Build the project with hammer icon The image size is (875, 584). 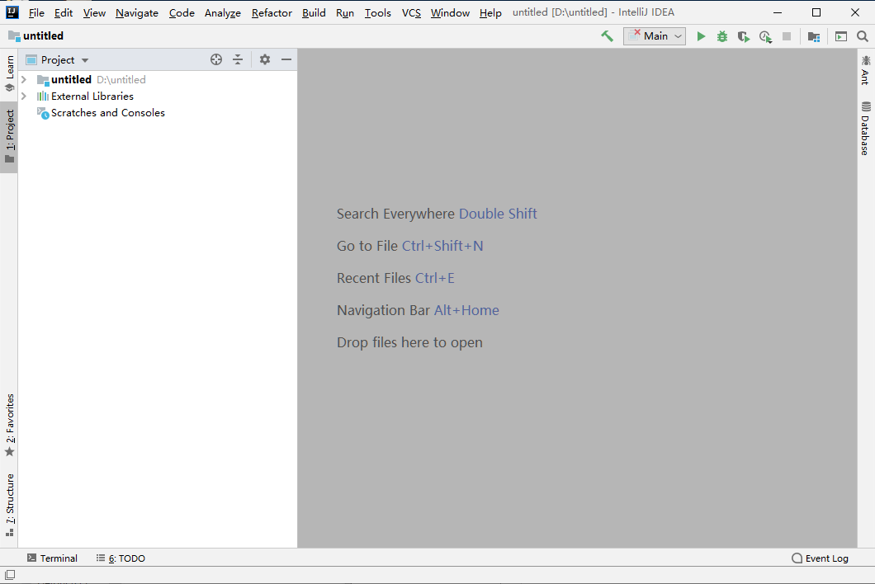click(x=607, y=36)
